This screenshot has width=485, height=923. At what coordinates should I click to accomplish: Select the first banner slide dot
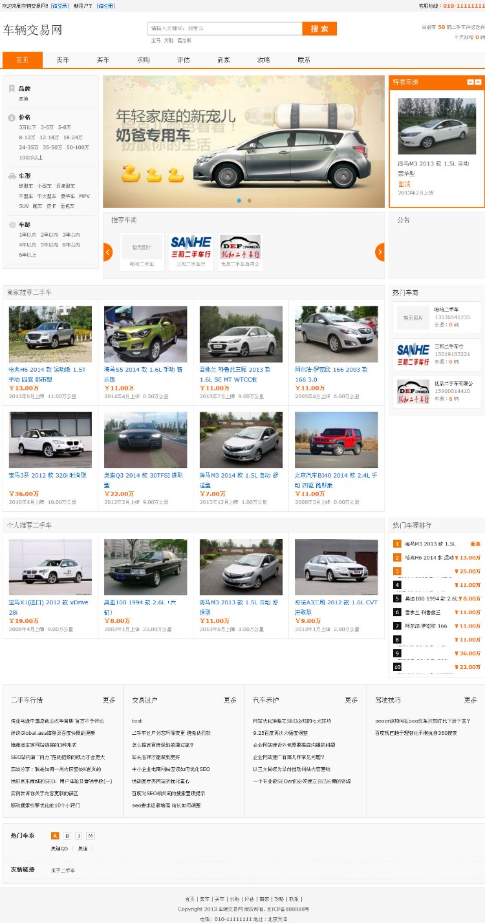[x=239, y=200]
